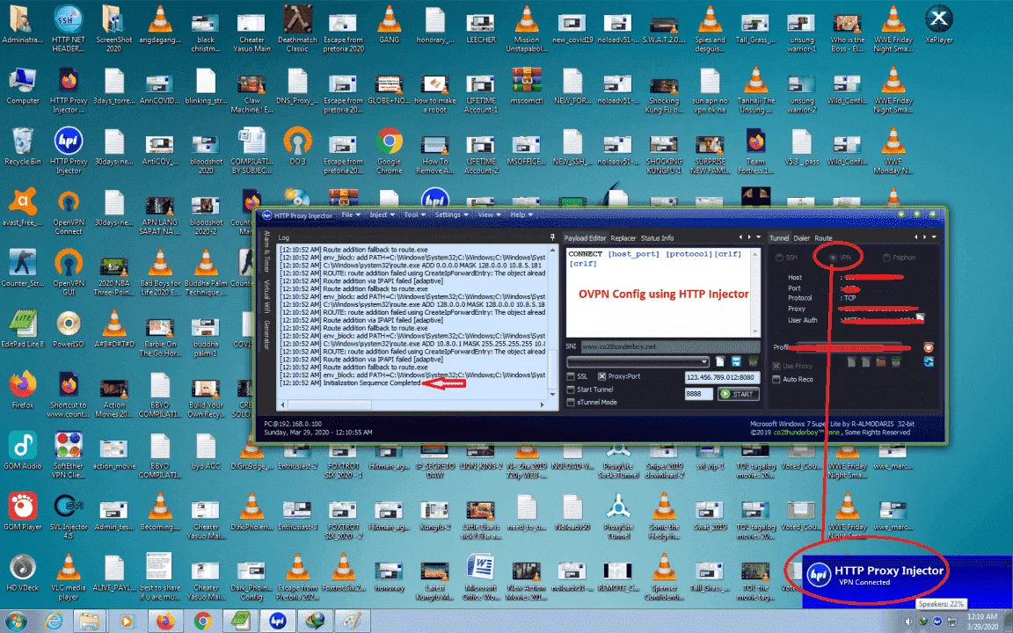Select the XePlayer desktop icon
The width and height of the screenshot is (1013, 633).
click(x=938, y=25)
